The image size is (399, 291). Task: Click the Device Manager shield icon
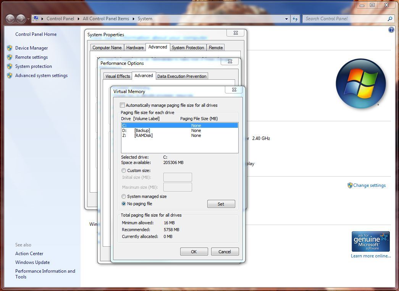(x=10, y=48)
